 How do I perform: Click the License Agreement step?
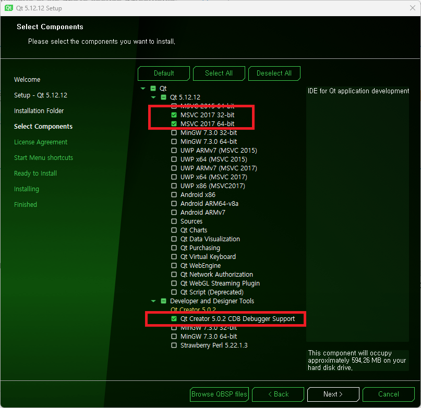tap(41, 142)
